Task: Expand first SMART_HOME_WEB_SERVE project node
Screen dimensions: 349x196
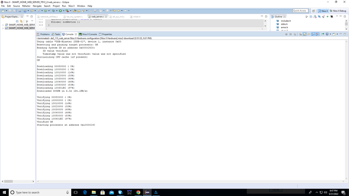Action: [x=3, y=25]
